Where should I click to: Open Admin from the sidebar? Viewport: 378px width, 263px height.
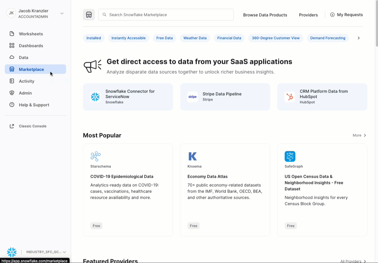coord(25,93)
